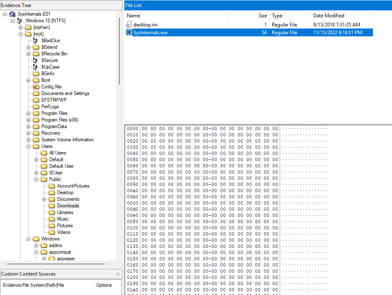Select the $Secure metafile icon
Screen dimensions: 392x295
click(x=36, y=60)
